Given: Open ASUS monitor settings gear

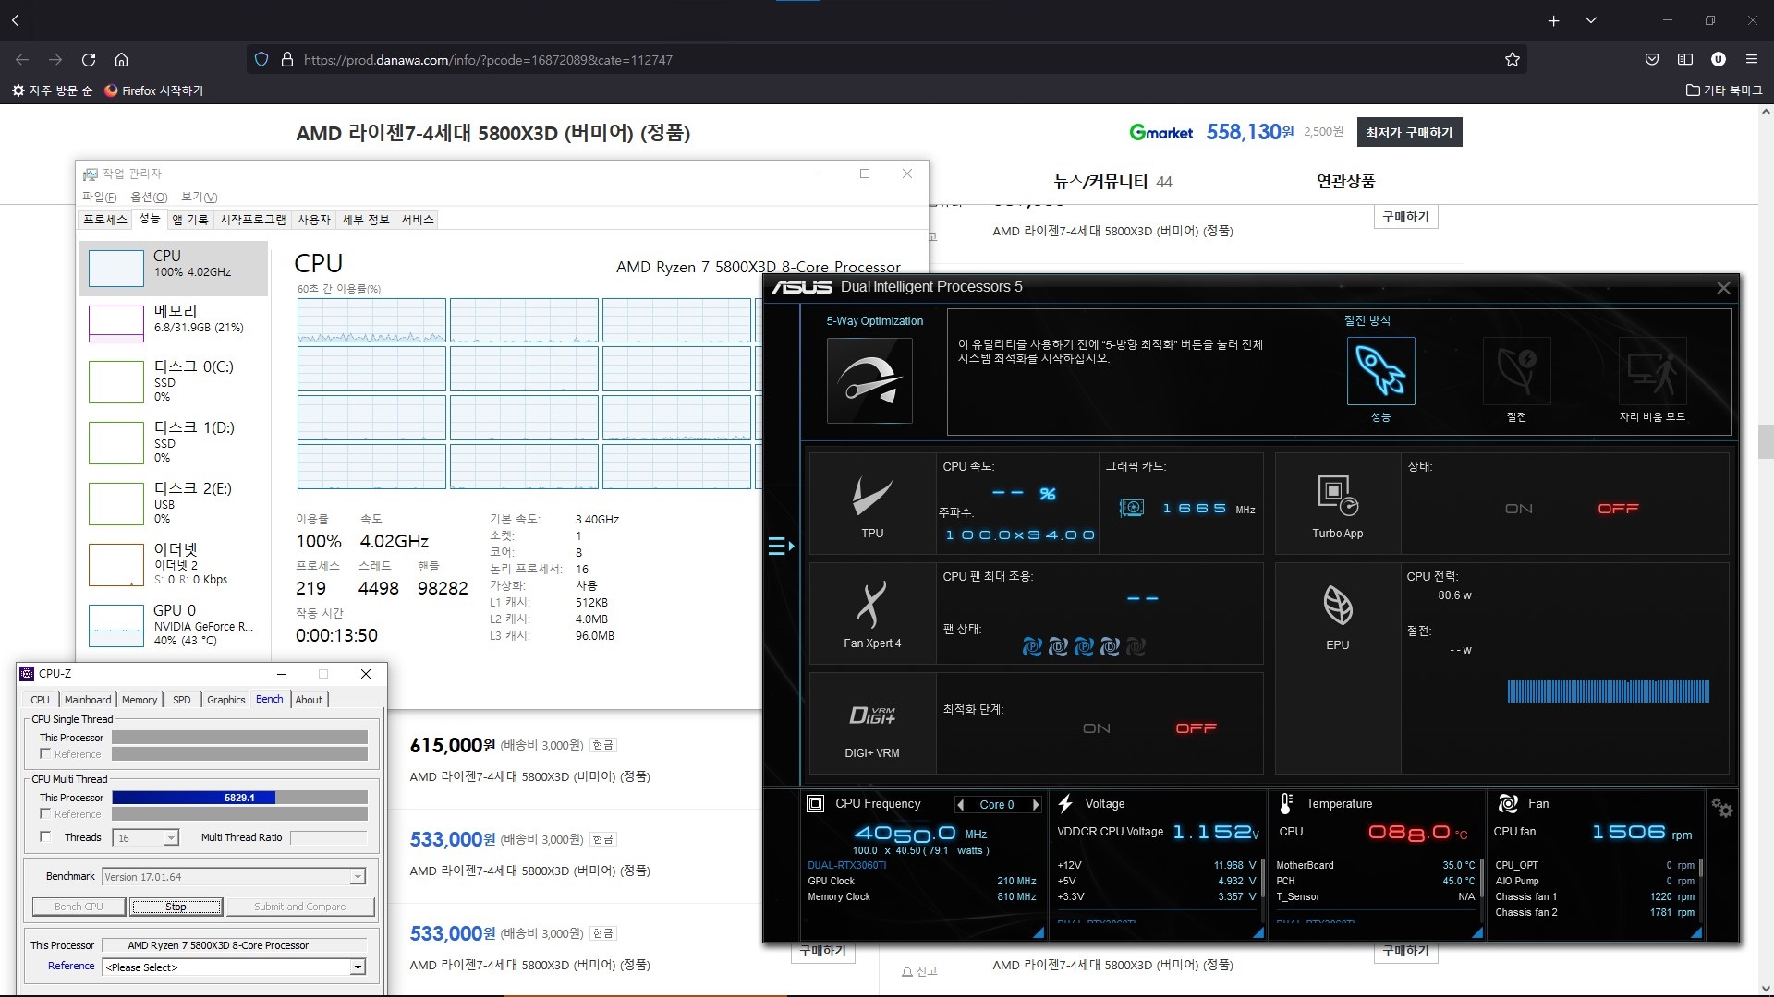Looking at the screenshot, I should pyautogui.click(x=1721, y=808).
